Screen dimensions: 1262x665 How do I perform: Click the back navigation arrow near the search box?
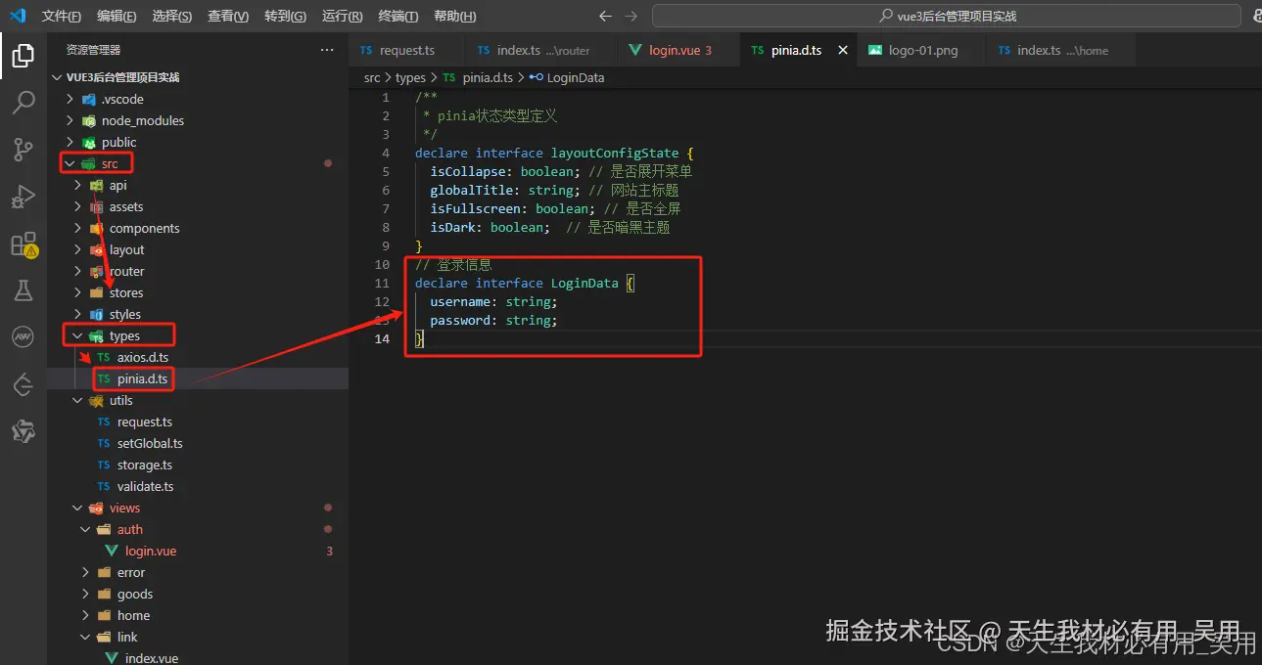click(606, 15)
